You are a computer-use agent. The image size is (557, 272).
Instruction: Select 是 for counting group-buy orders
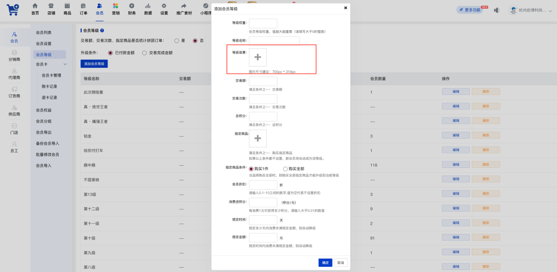point(176,41)
